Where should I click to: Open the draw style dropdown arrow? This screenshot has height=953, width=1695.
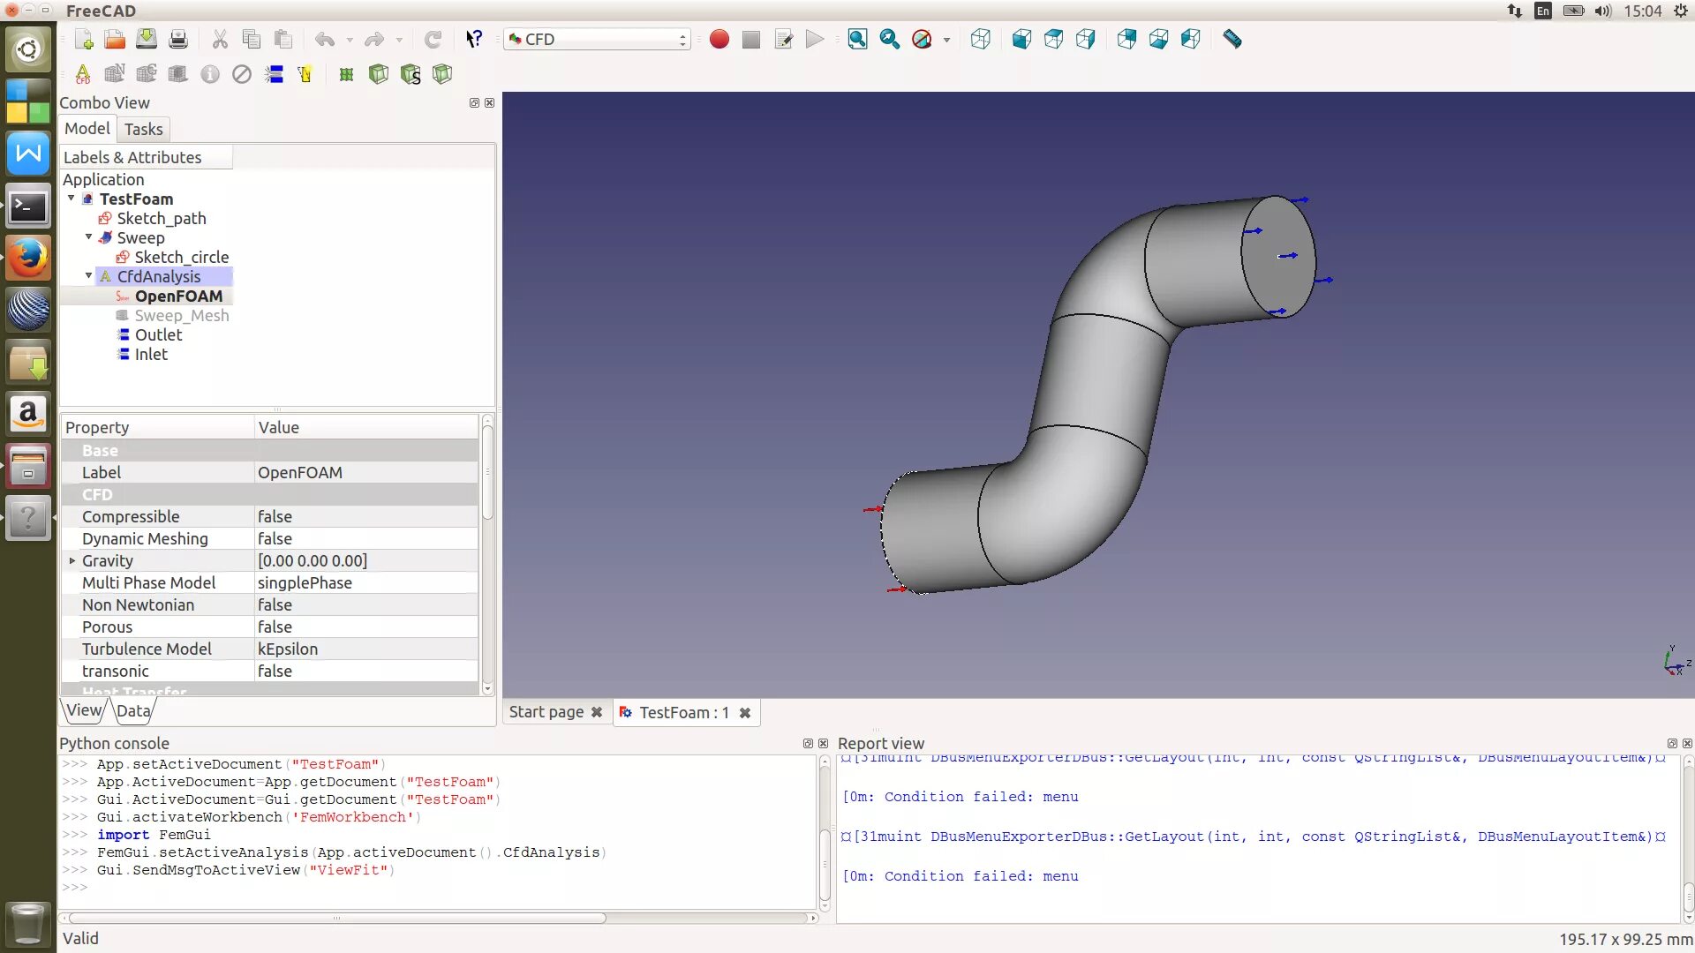pos(946,40)
